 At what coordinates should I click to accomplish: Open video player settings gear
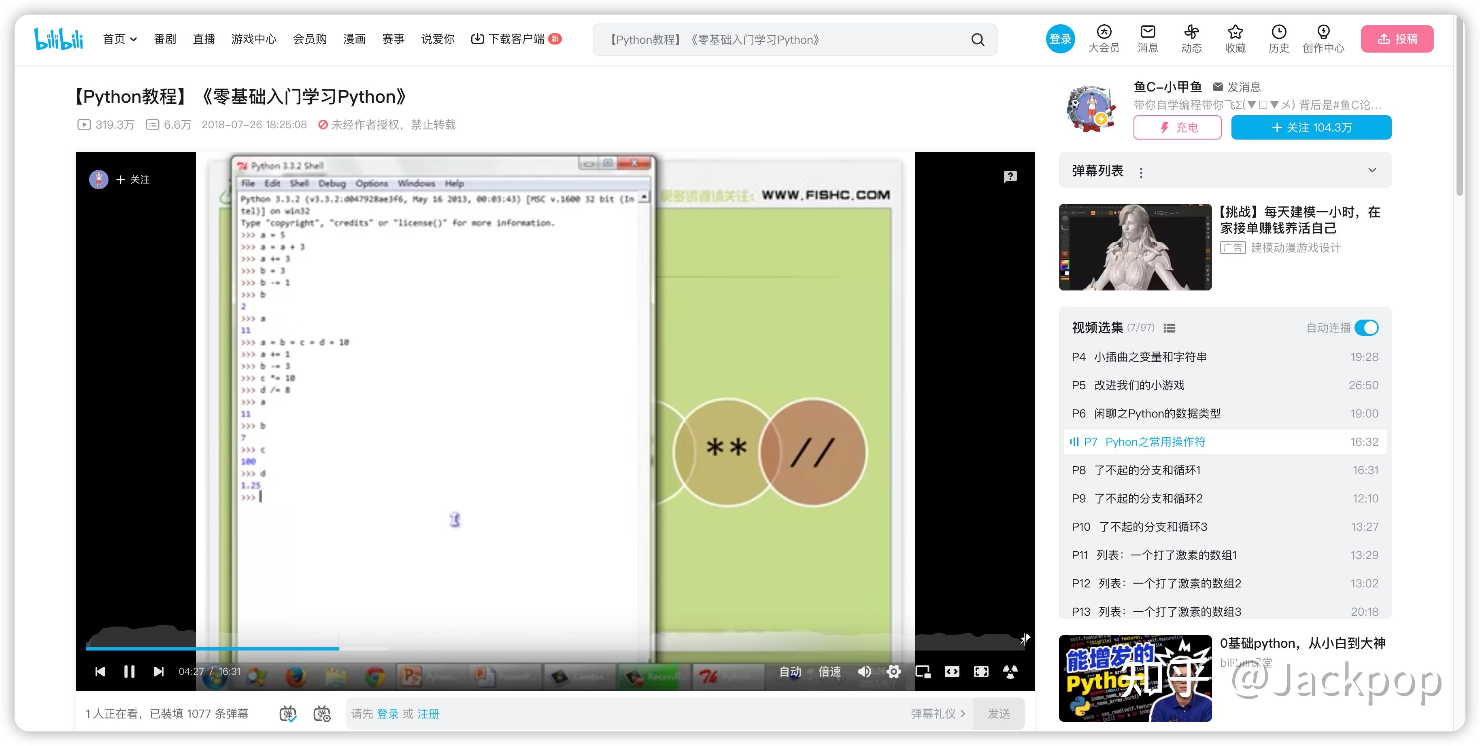pyautogui.click(x=893, y=671)
